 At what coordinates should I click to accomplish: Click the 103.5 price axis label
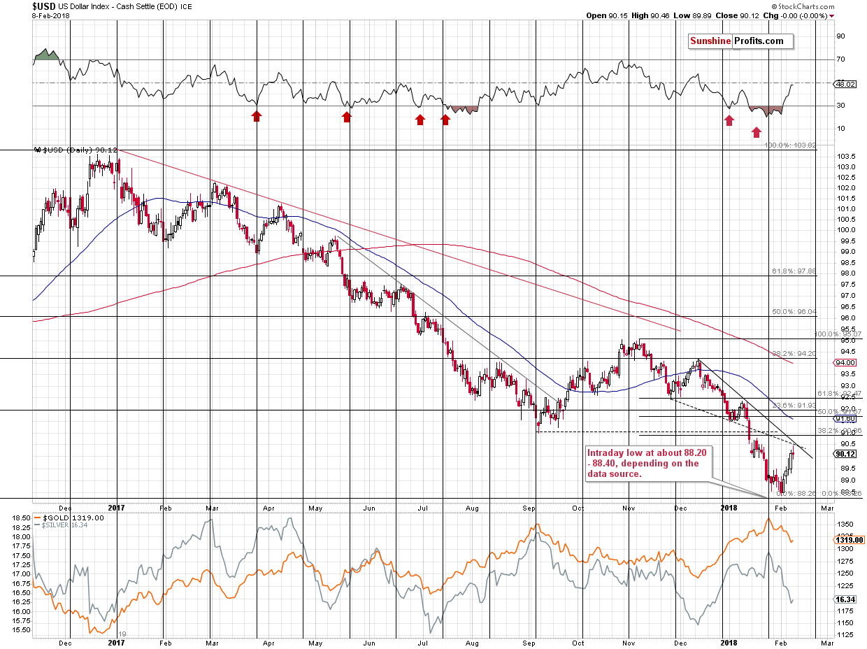pyautogui.click(x=845, y=157)
